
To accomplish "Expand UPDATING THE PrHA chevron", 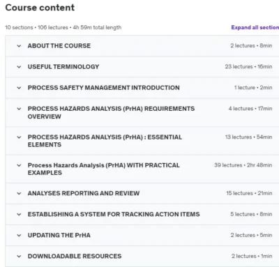I will (19, 235).
